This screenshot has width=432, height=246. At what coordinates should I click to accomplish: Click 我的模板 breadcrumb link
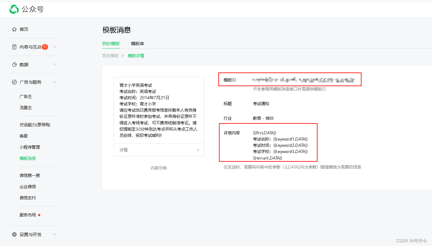tap(110, 56)
